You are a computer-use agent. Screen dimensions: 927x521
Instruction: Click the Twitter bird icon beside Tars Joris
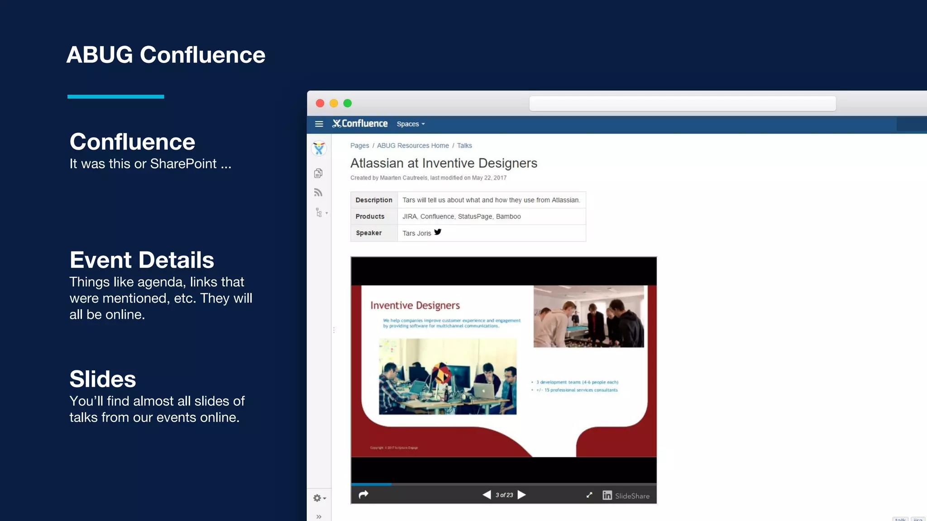(438, 232)
